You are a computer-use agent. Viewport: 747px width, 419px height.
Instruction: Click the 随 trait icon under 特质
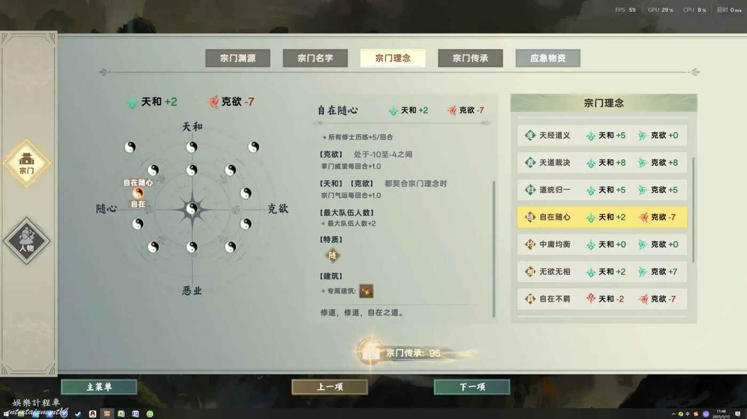click(x=333, y=256)
